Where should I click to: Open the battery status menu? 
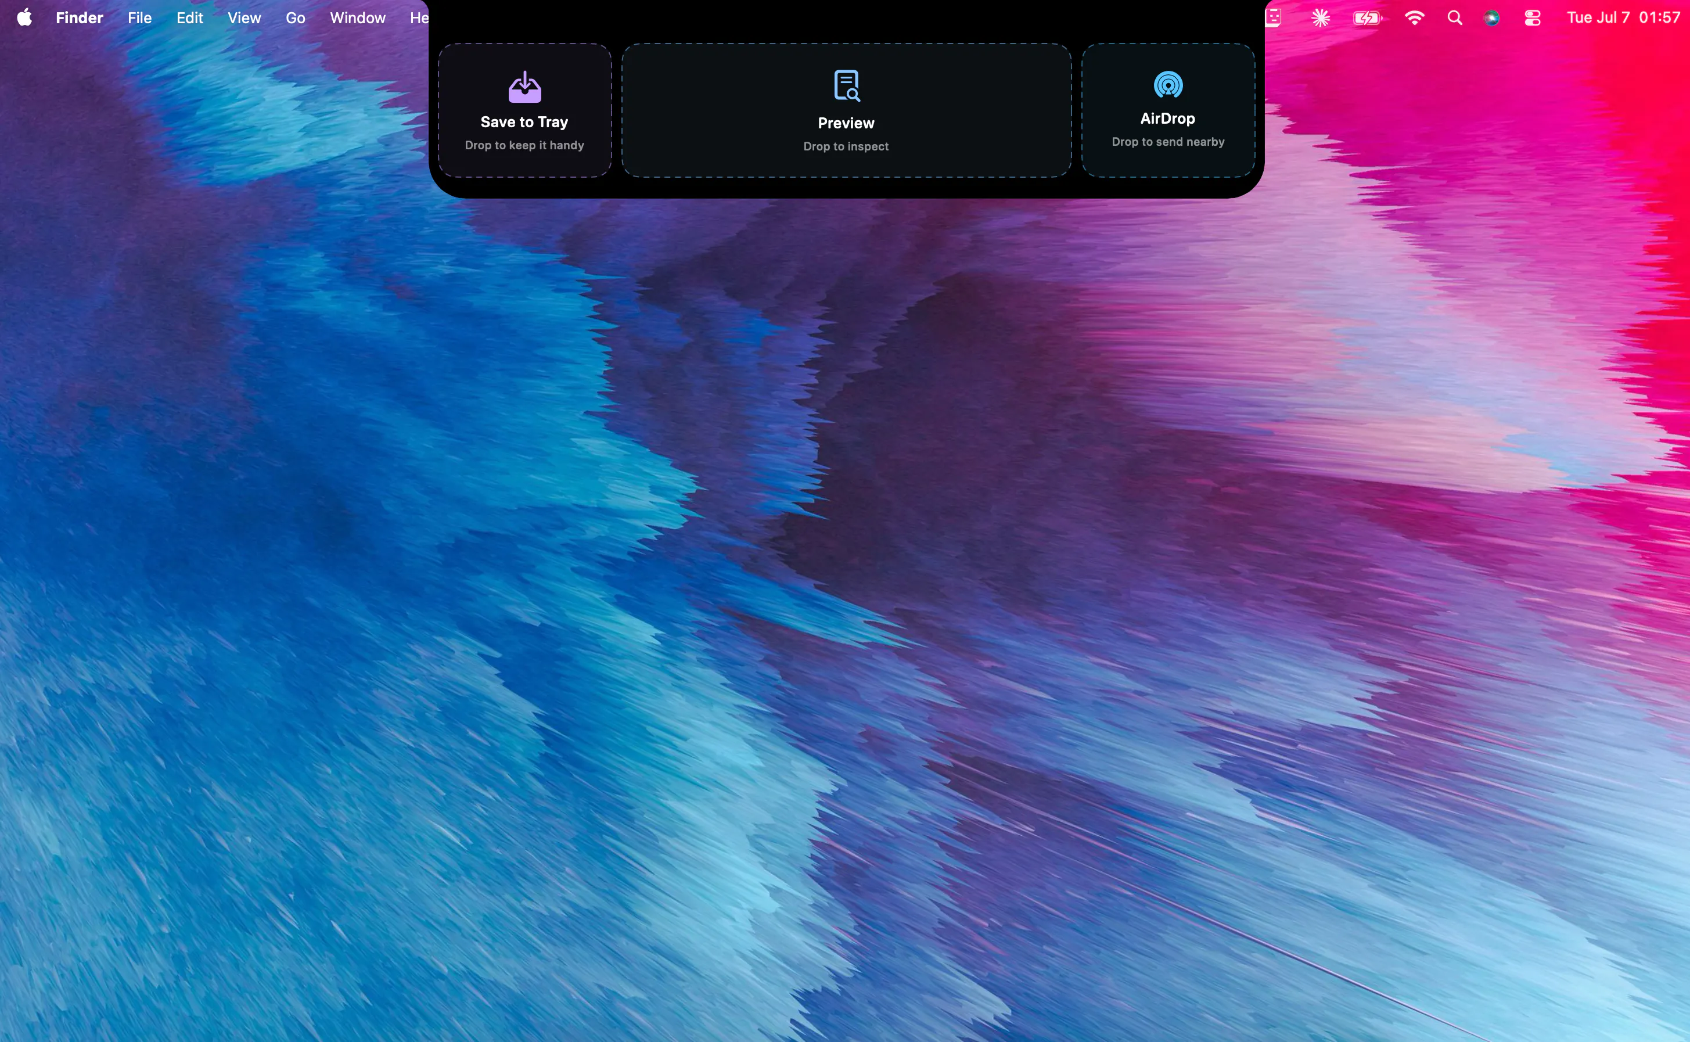point(1368,18)
